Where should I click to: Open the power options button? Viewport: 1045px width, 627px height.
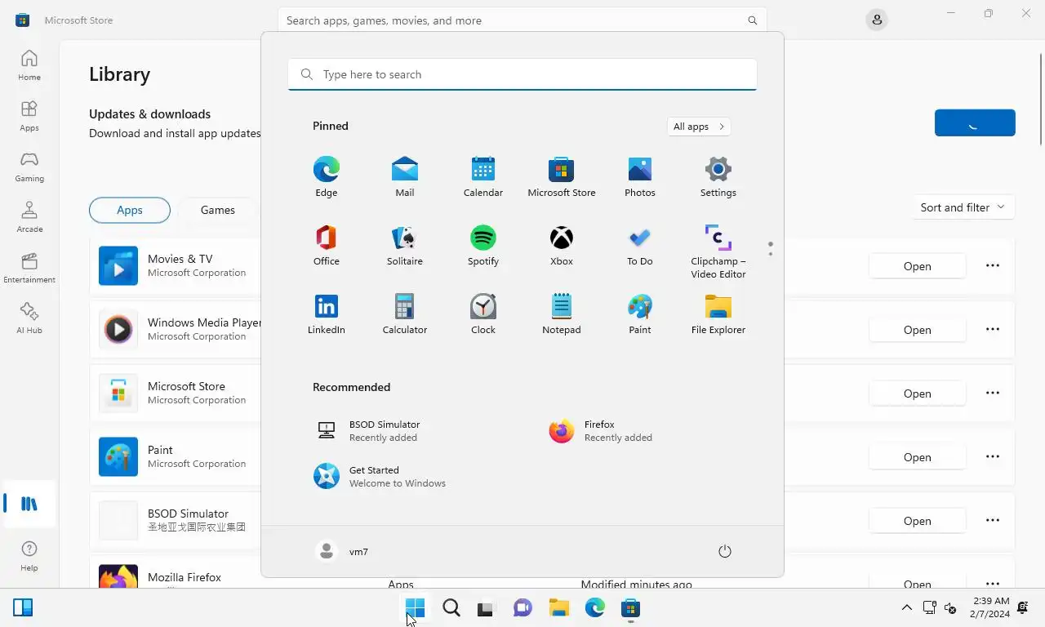pyautogui.click(x=724, y=552)
